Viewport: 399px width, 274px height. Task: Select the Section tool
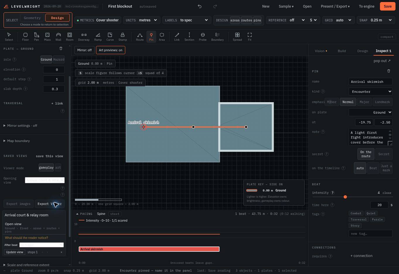click(x=189, y=37)
